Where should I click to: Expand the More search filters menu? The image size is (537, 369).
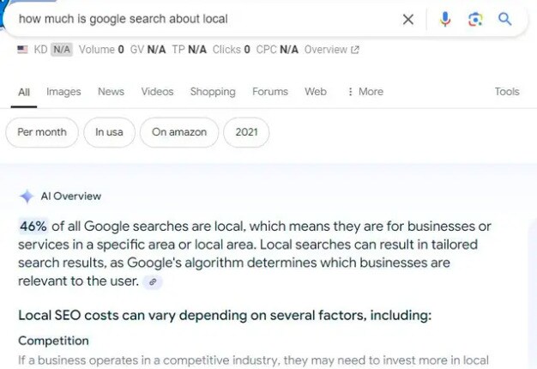click(365, 92)
